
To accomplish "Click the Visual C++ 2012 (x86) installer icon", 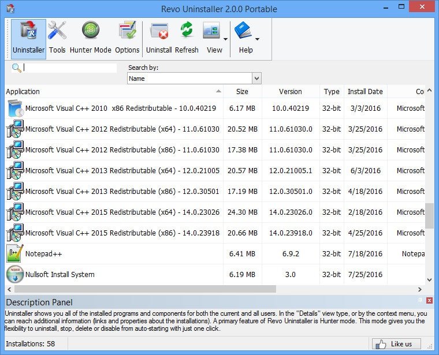I will pos(15,150).
